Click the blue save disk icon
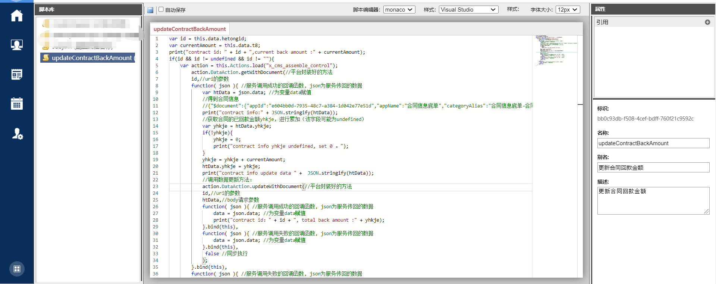The height and width of the screenshot is (284, 716). coord(150,10)
